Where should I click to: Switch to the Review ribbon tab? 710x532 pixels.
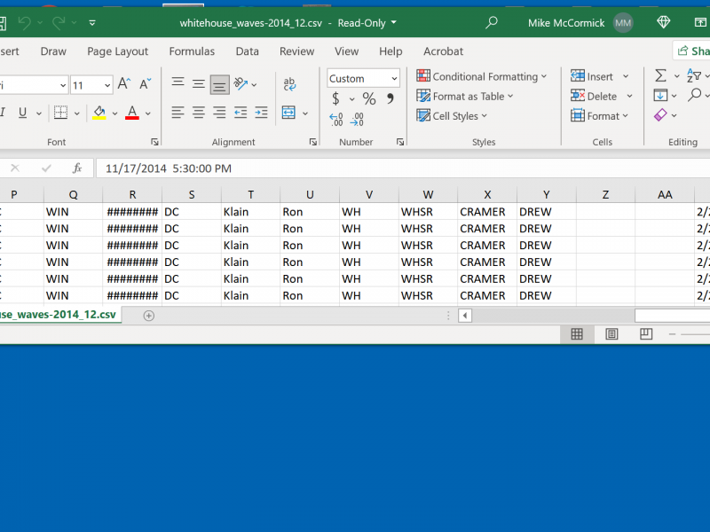pos(296,51)
